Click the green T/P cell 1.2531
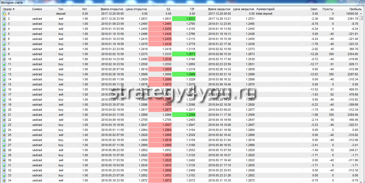Viewport: 365px width, 183px height. (184, 19)
